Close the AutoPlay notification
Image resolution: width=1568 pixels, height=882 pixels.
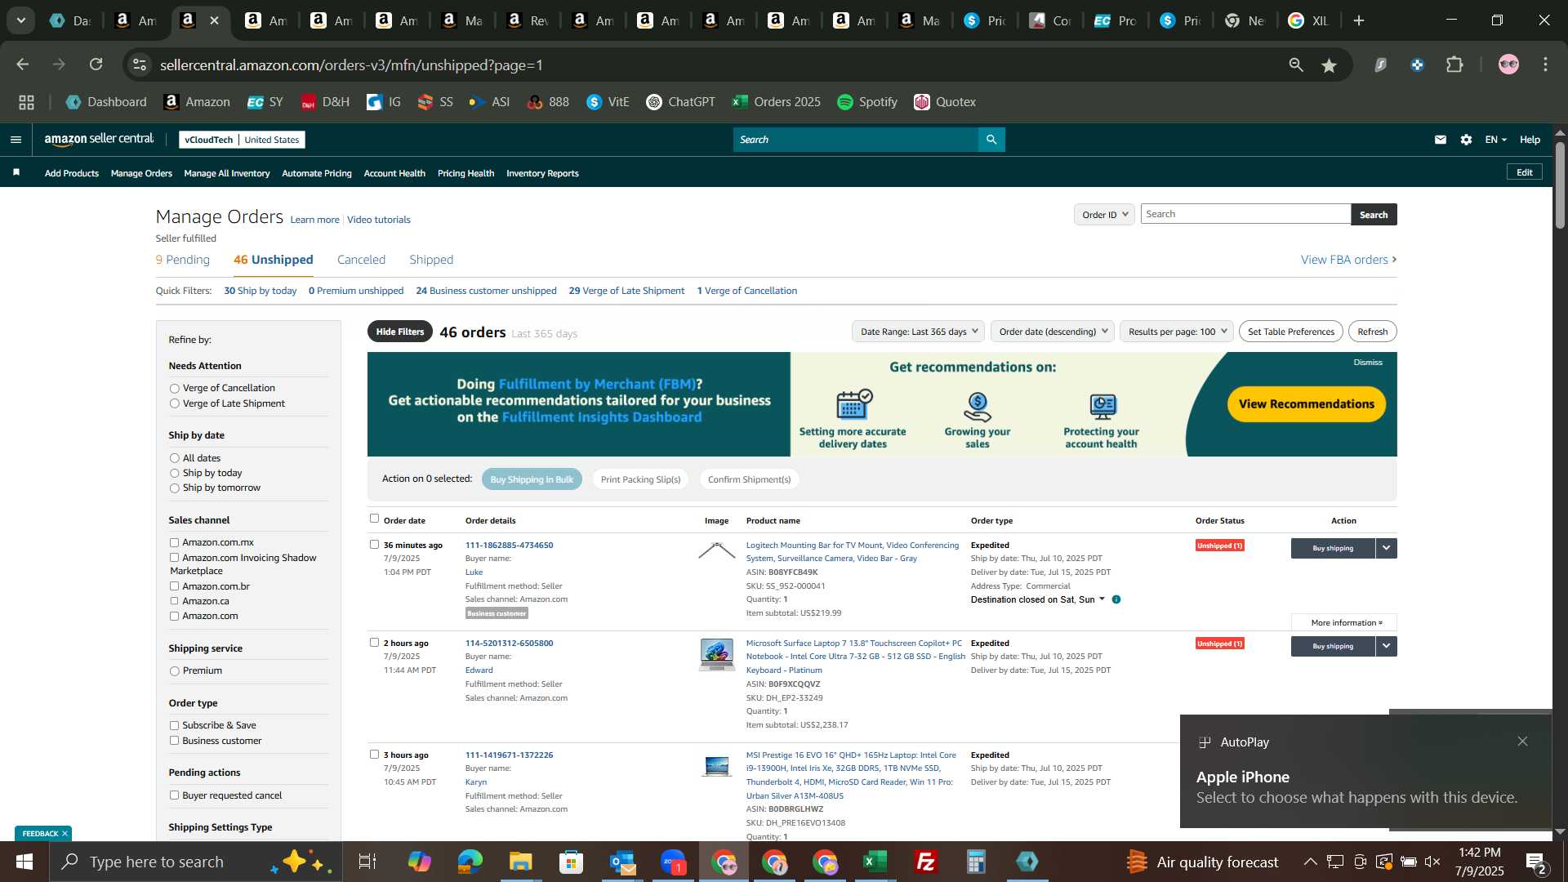(1522, 742)
